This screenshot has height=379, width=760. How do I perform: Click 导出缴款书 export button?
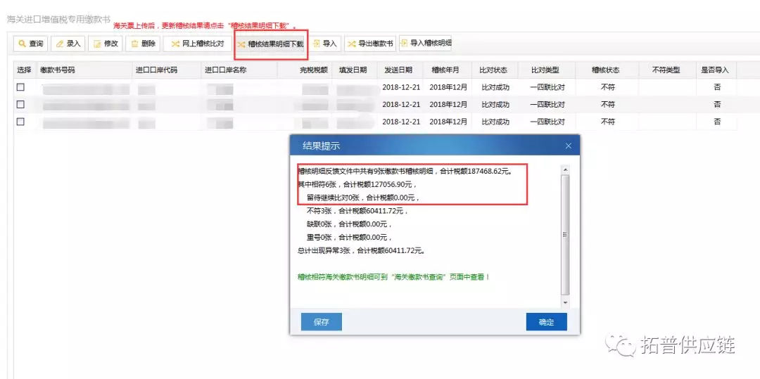(x=370, y=44)
